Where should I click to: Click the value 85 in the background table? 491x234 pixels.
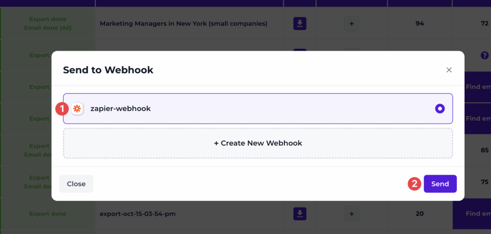(484, 150)
